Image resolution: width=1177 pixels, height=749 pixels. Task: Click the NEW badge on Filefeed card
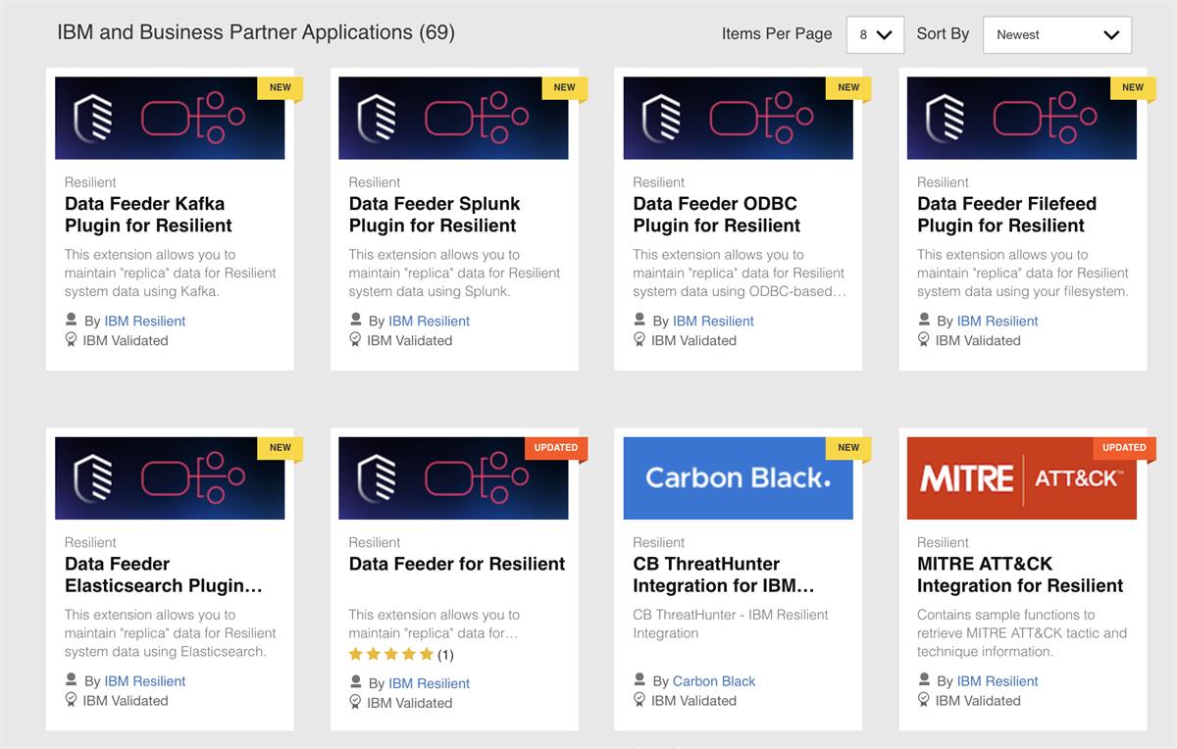coord(1133,87)
